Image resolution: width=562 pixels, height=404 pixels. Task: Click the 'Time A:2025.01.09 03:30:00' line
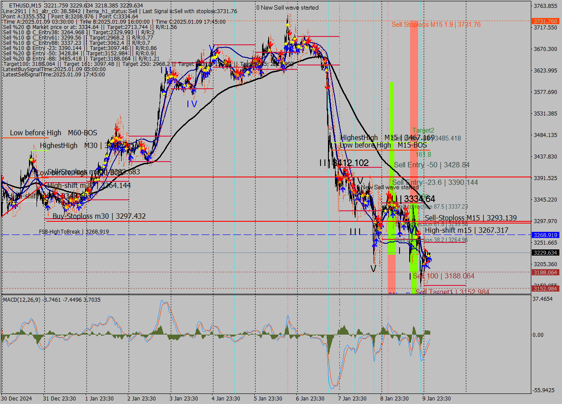click(x=114, y=22)
